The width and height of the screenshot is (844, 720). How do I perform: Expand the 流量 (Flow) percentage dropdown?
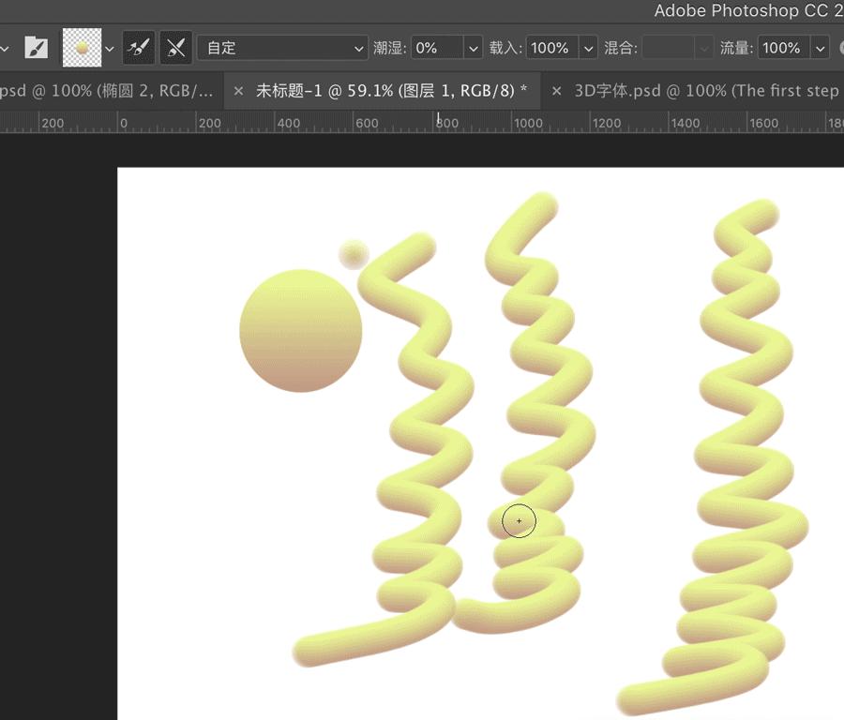821,47
